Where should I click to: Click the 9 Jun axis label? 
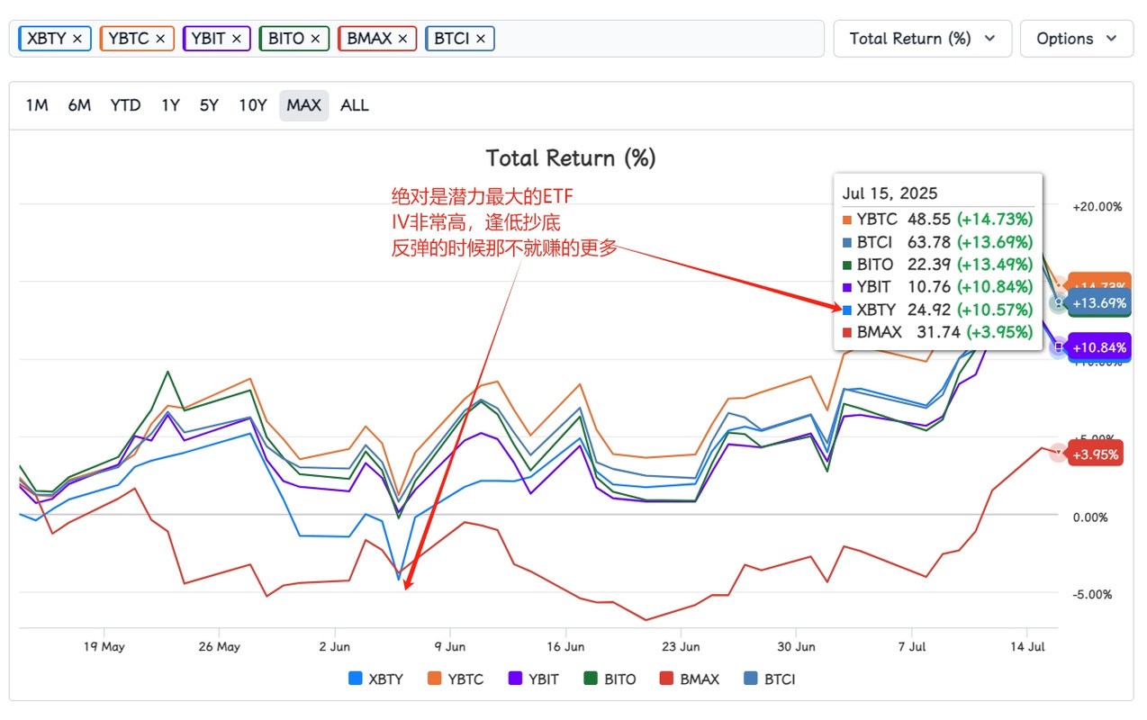449,646
